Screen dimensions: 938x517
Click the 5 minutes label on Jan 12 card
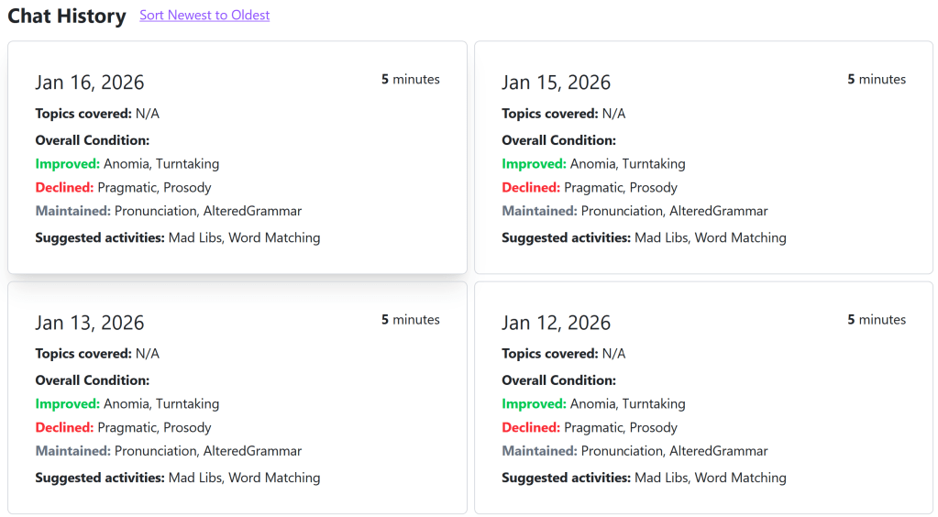(x=876, y=320)
